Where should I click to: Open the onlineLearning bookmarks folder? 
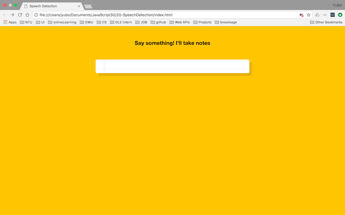pos(62,22)
